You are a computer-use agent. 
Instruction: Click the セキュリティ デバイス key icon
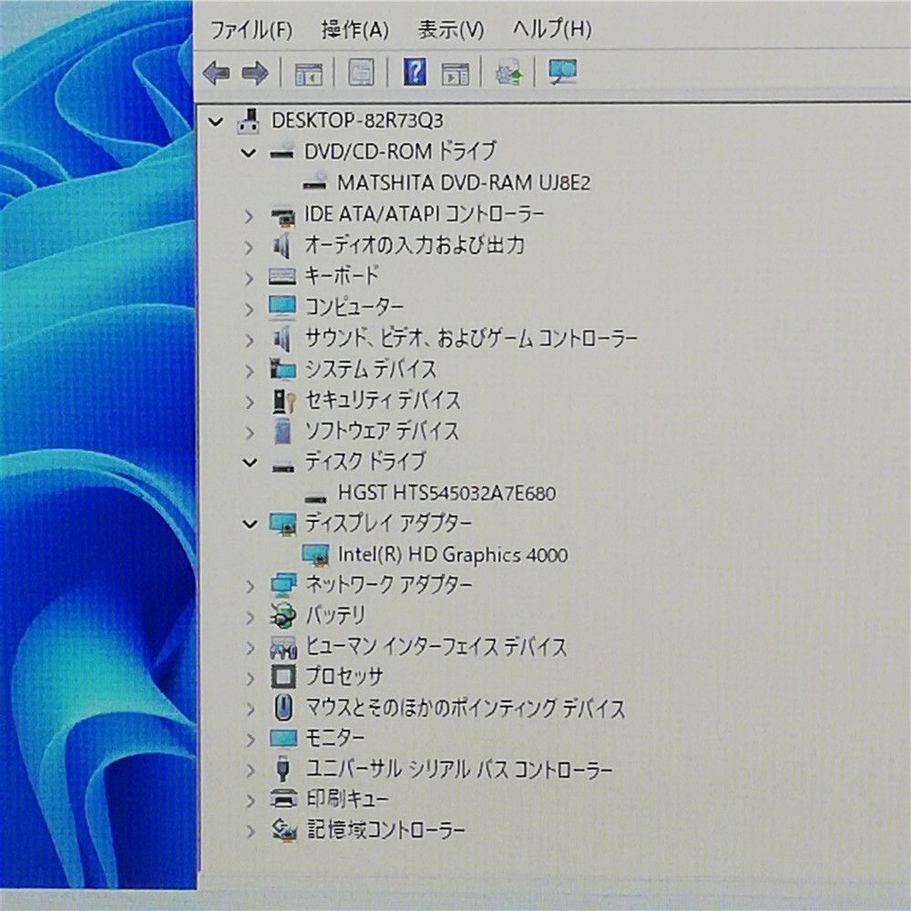(283, 401)
